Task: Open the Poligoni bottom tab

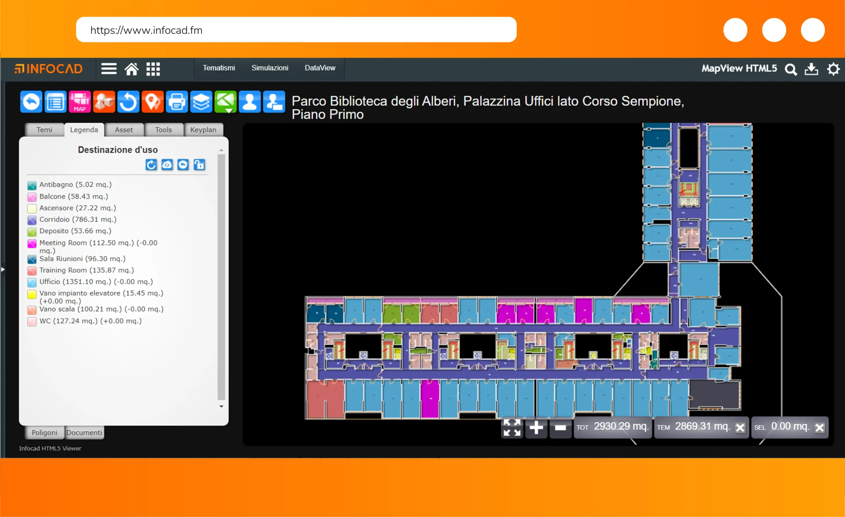Action: 45,432
